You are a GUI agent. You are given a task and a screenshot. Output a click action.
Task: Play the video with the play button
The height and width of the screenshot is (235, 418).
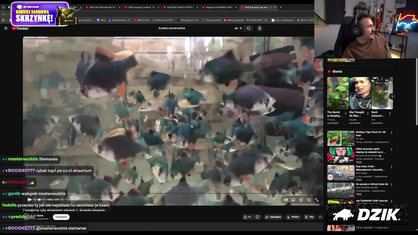click(x=29, y=199)
